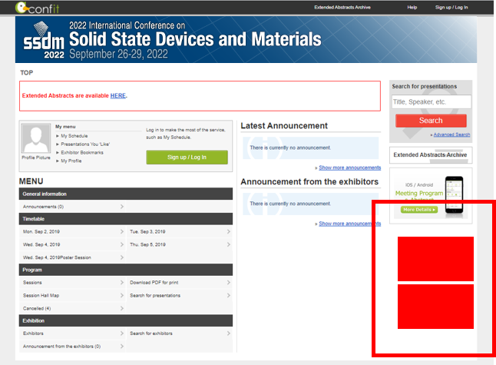This screenshot has height=365, width=496.
Task: Open Mon. Sep 2, 2019 timetable
Action: [x=72, y=231]
